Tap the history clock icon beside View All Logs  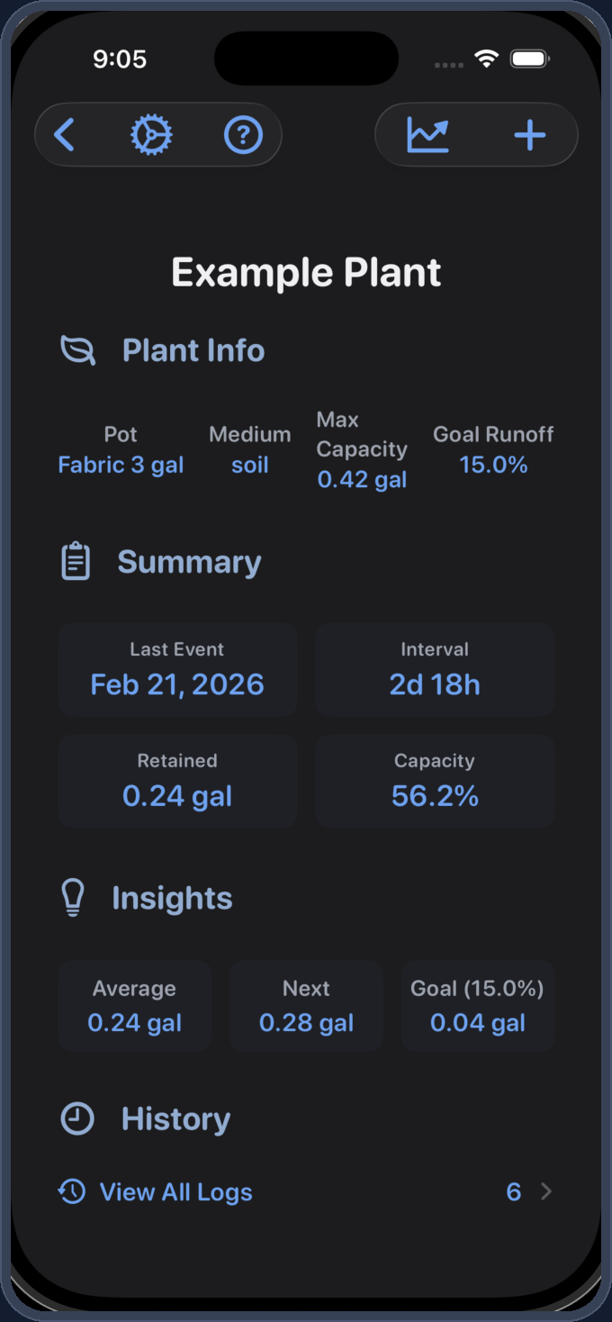click(70, 1191)
